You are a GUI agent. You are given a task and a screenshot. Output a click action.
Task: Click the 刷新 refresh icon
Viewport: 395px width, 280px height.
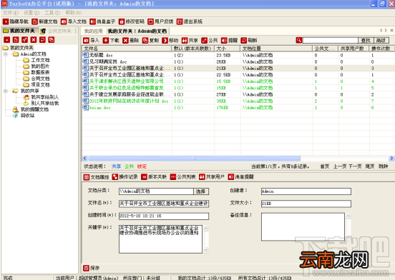pos(243,41)
